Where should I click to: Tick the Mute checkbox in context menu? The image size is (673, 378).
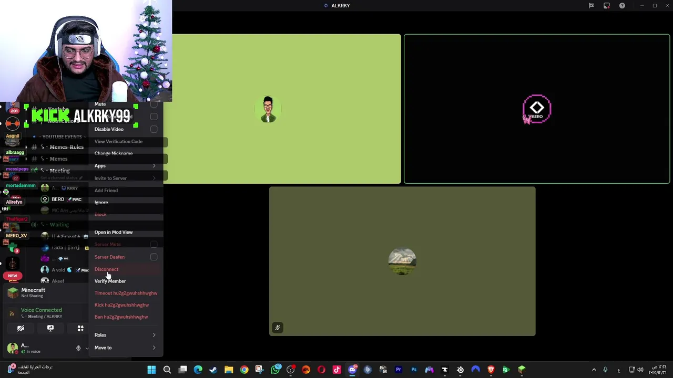(154, 104)
